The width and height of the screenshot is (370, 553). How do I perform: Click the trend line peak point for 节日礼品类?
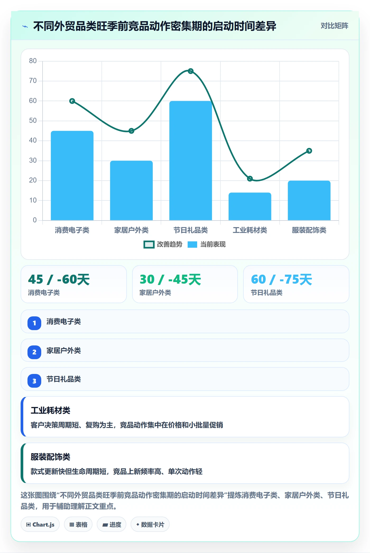tap(191, 71)
